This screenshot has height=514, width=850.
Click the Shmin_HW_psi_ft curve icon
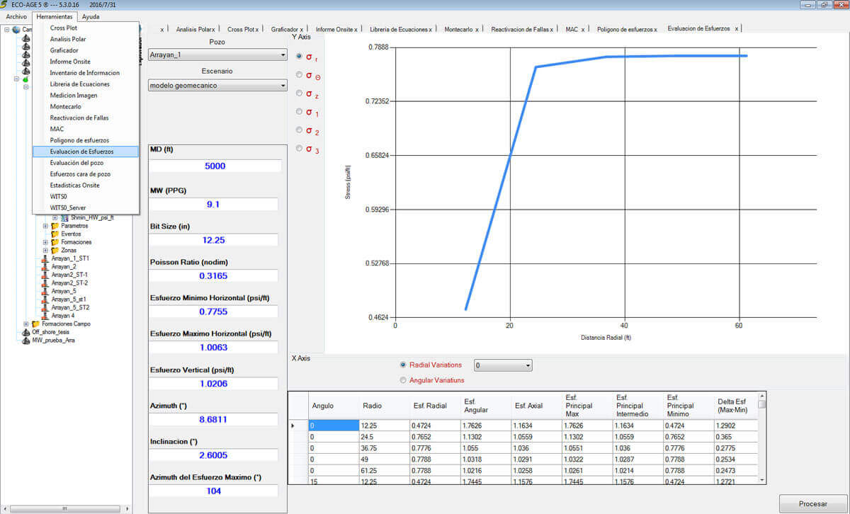[x=64, y=217]
